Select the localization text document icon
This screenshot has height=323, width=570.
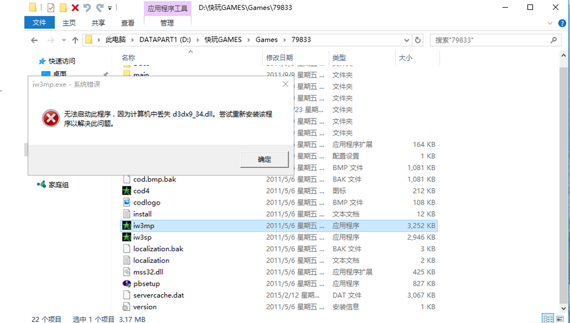pos(126,261)
